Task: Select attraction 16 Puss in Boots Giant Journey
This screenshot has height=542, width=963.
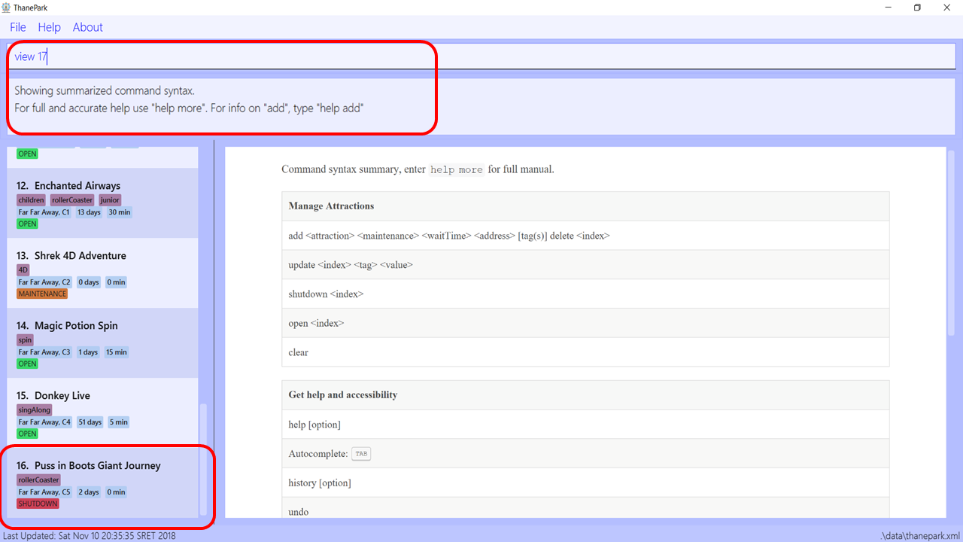Action: (103, 483)
